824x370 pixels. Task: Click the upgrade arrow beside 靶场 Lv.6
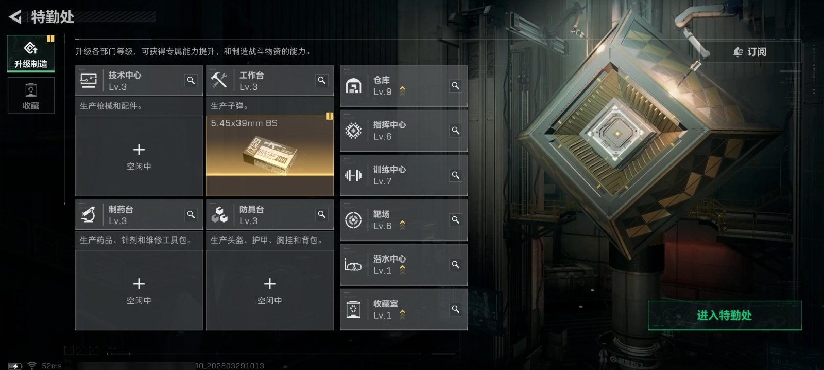click(x=402, y=226)
